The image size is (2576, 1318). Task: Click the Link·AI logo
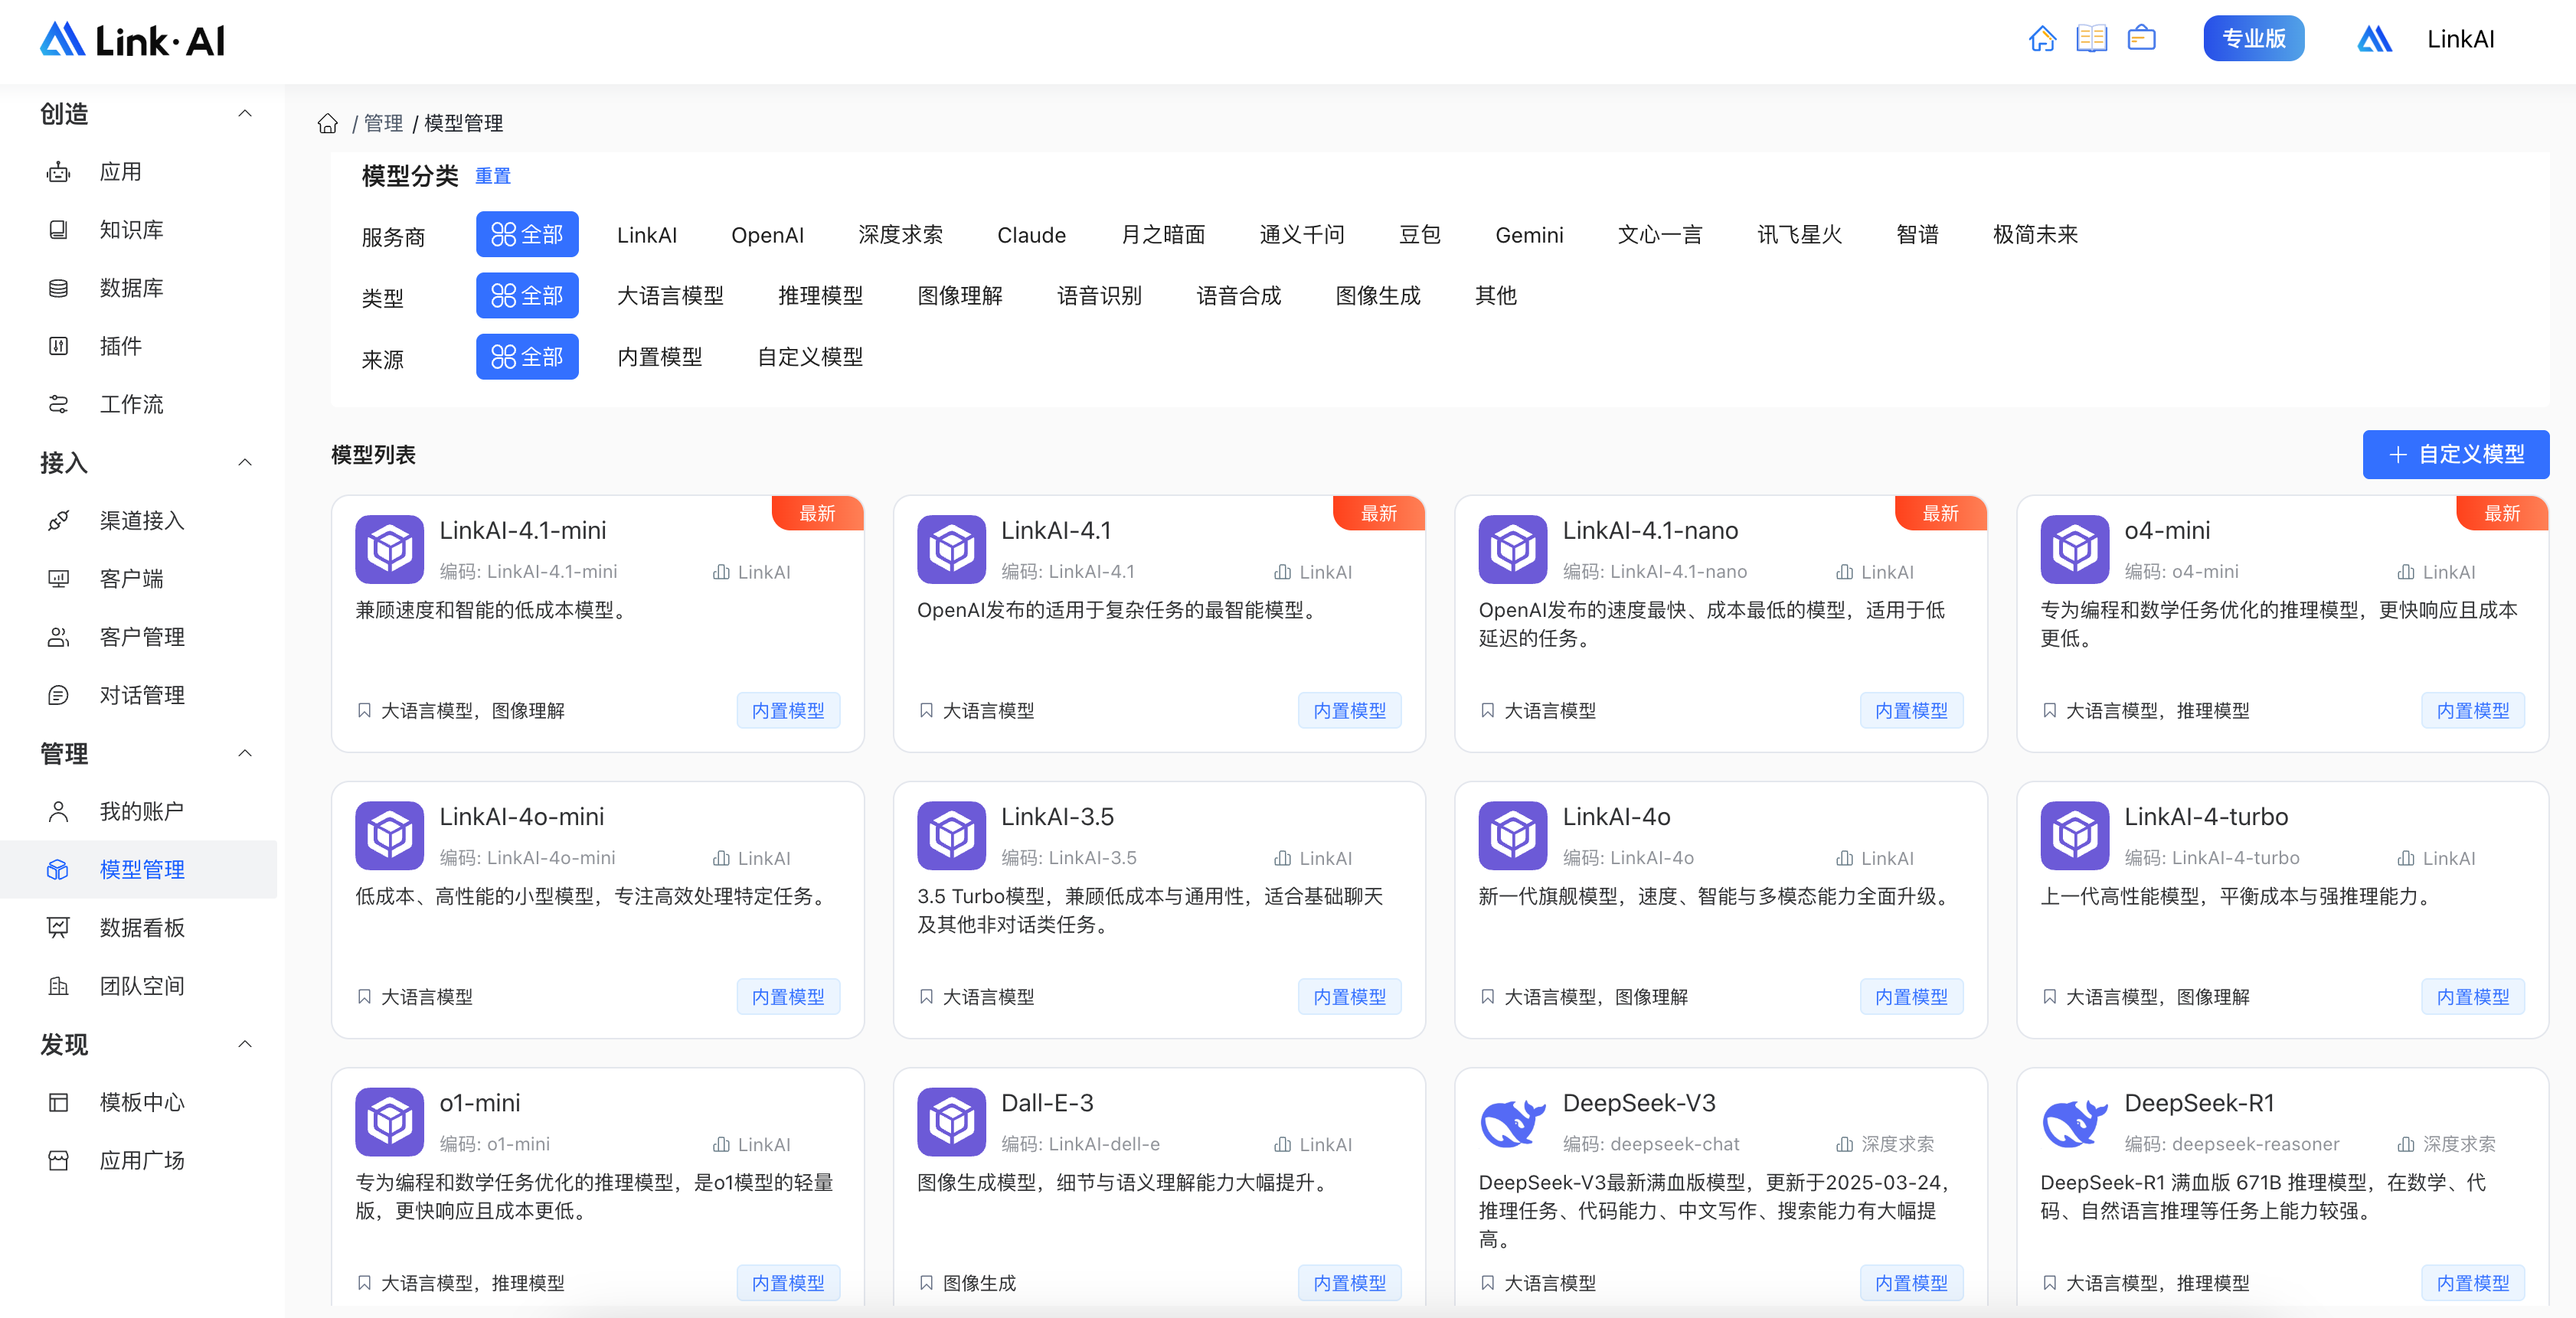(x=132, y=40)
